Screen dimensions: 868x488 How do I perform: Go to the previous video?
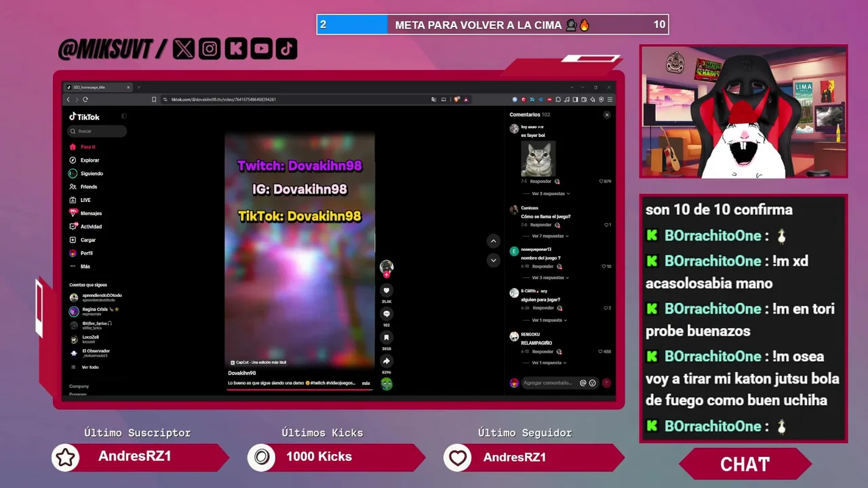[493, 241]
